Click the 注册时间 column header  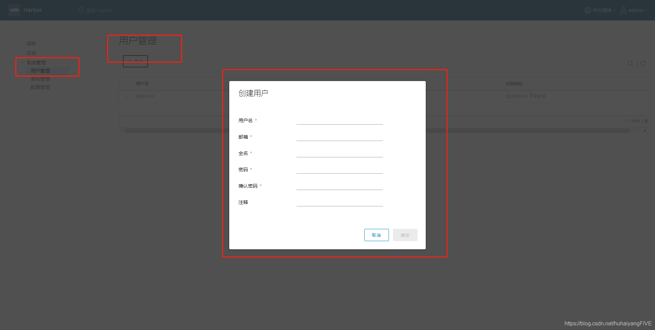pos(514,84)
